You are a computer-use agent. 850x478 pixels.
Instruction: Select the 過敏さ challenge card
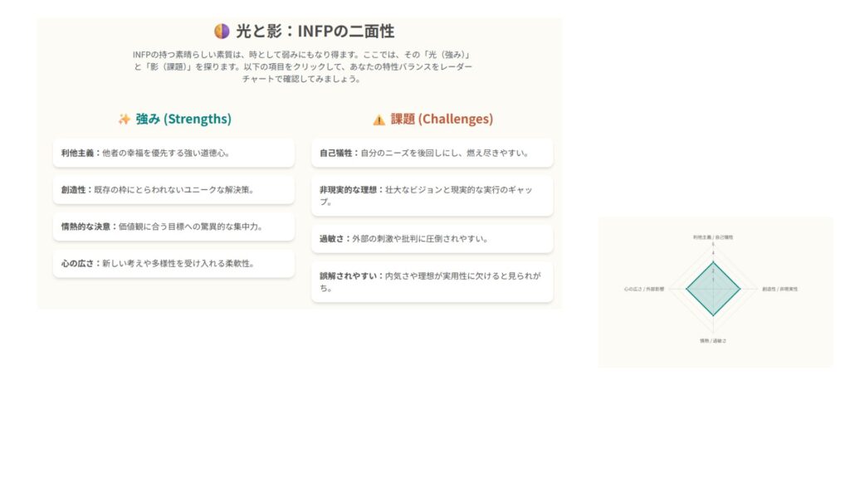[432, 238]
